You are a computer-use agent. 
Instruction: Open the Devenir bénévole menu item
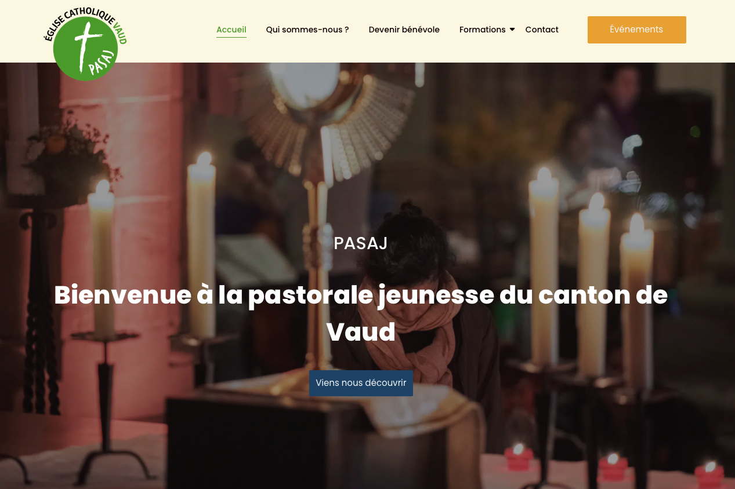coord(404,30)
